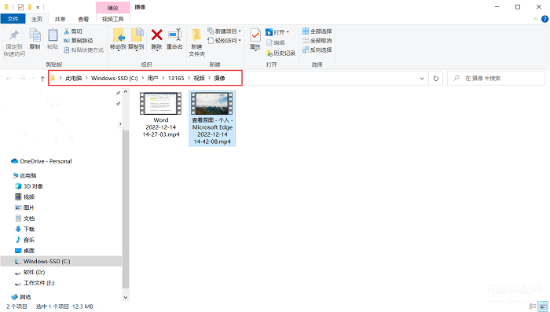Select This PC in navigation pane
Image resolution: width=550 pixels, height=312 pixels.
click(x=24, y=175)
